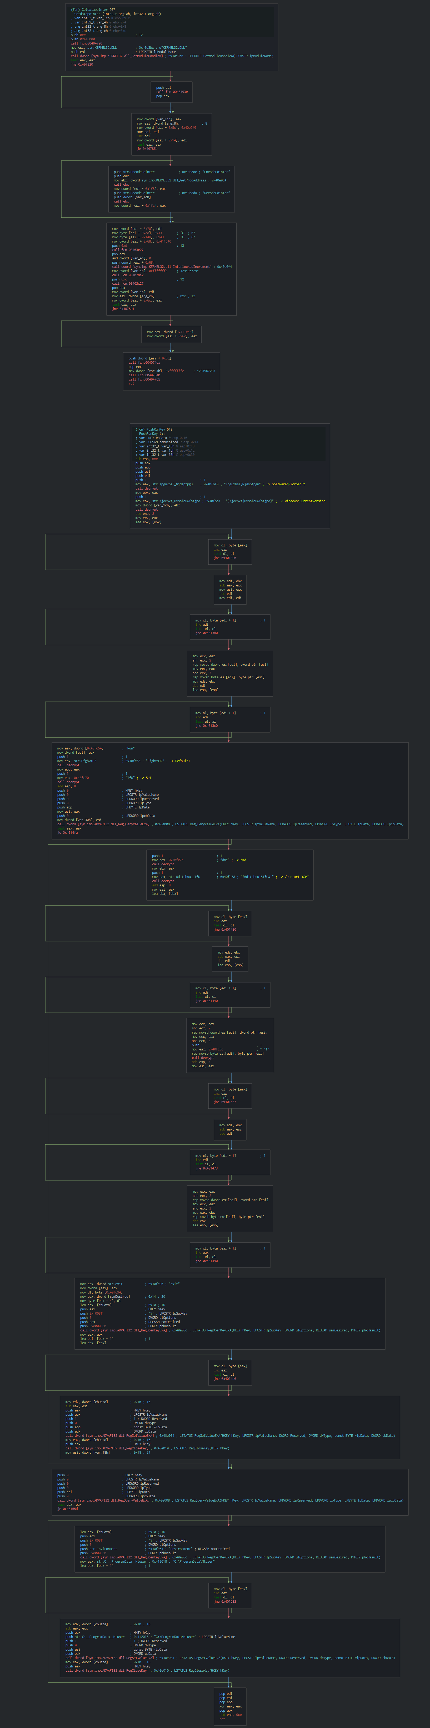This screenshot has width=430, height=1728.
Task: Select the "je 0x4014fa" jump
Action: click(x=68, y=832)
